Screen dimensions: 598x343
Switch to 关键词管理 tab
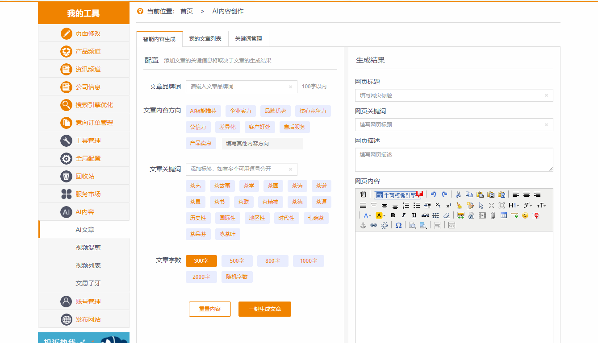(x=248, y=39)
